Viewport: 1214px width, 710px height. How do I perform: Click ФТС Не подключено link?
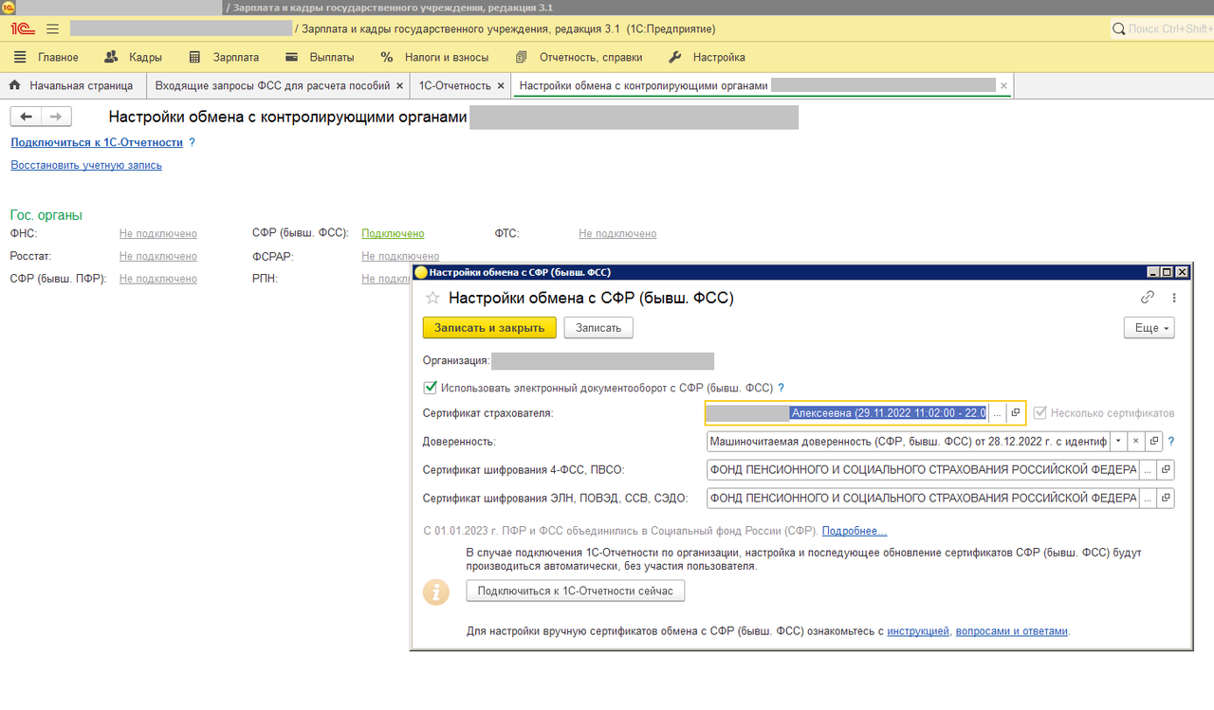(x=617, y=233)
